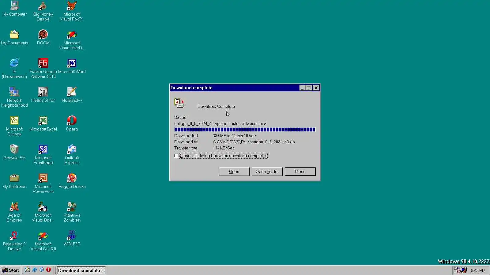Select the Microsoft FrontPage shortcut
Screen dimensions: 490x275
[x=43, y=154]
